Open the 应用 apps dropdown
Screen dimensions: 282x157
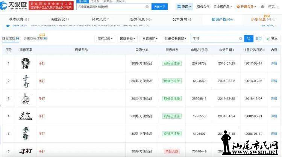coord(185,7)
